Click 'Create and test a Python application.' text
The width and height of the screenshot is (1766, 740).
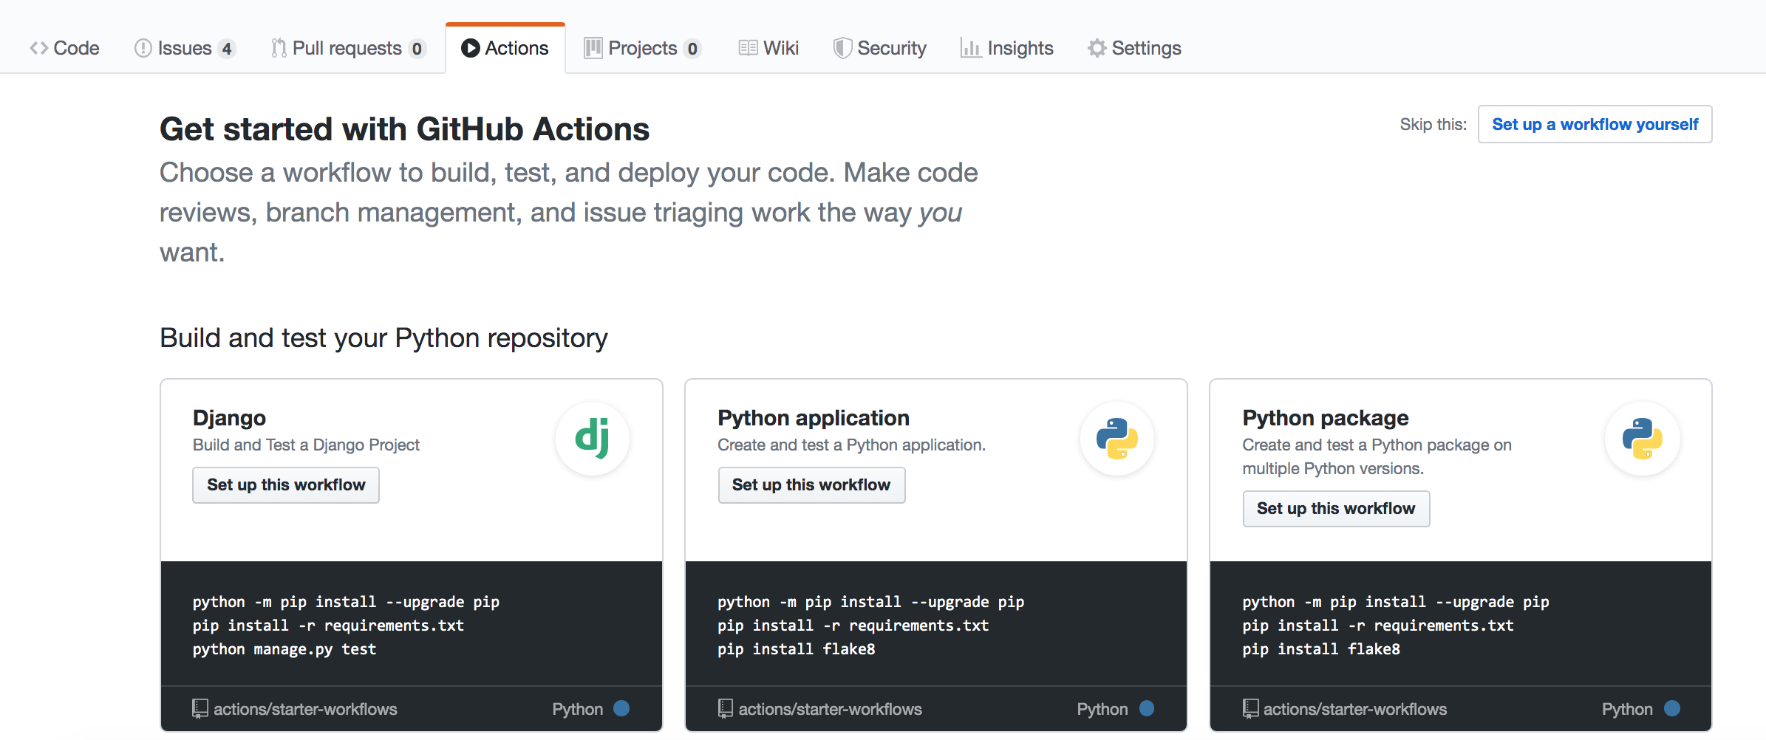851,445
